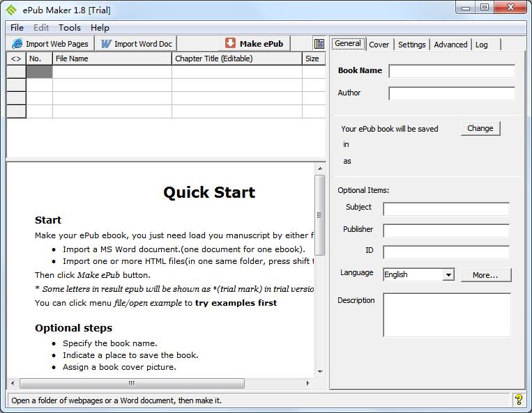Close the ePub Maker window
Screen dimensions: 532x413
510,8
